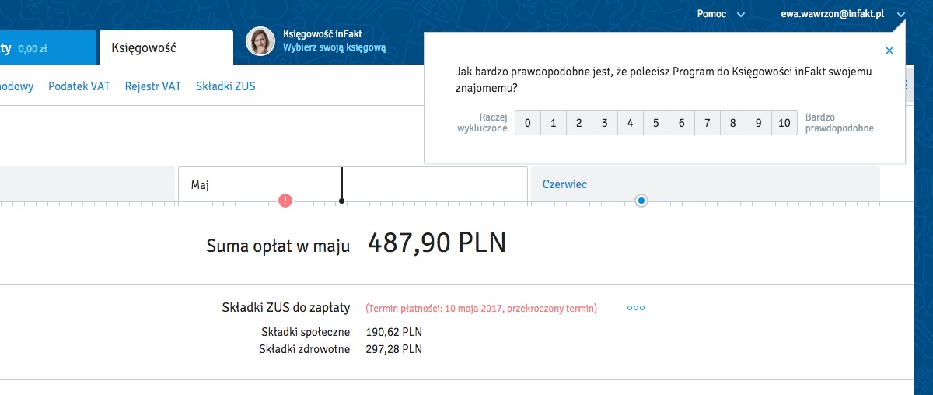Expand the Pomoc dropdown menu

tap(721, 14)
